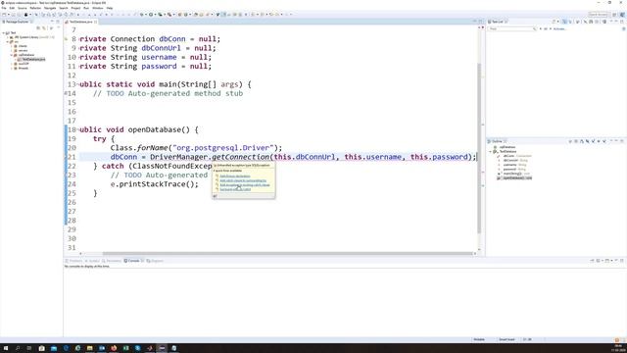
Task: Click Collapse All in Package Explorer
Action: click(38, 28)
